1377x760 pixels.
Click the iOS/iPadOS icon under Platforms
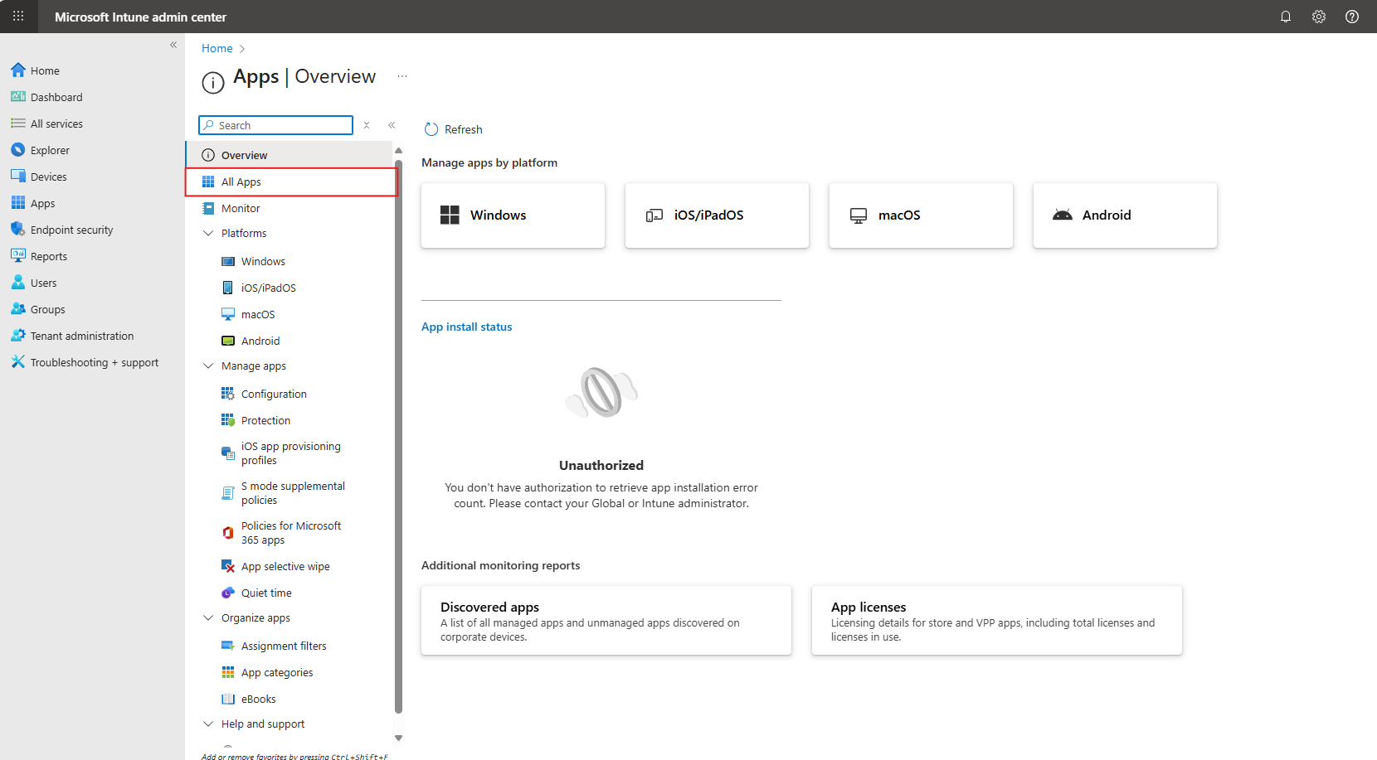tap(228, 288)
